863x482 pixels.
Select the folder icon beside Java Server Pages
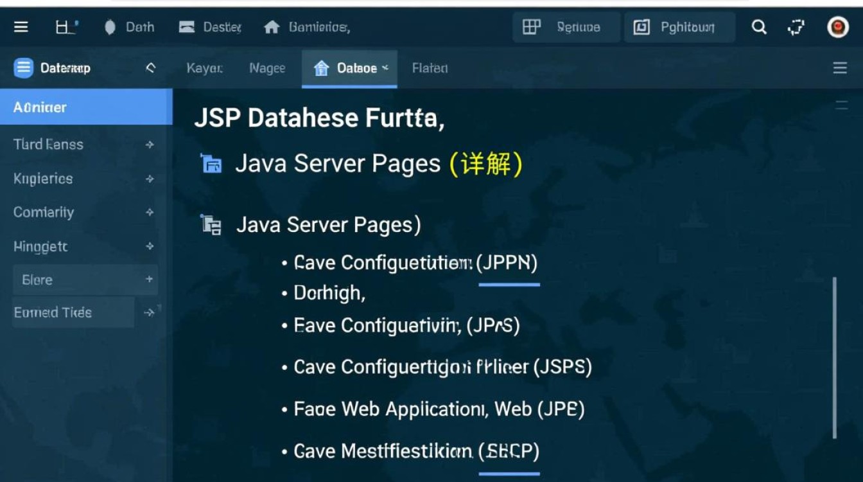point(212,163)
